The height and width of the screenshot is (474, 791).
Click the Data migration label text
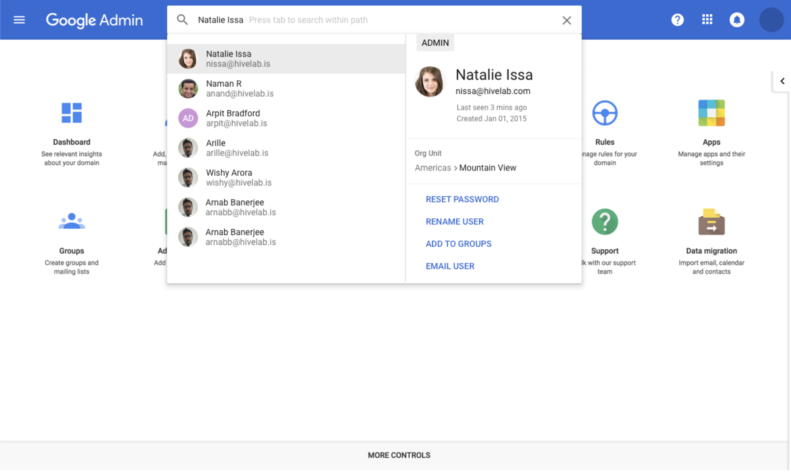click(x=711, y=251)
